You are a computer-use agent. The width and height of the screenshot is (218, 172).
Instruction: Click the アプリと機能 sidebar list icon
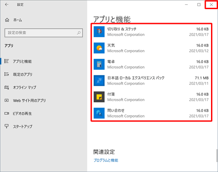coord(7,61)
